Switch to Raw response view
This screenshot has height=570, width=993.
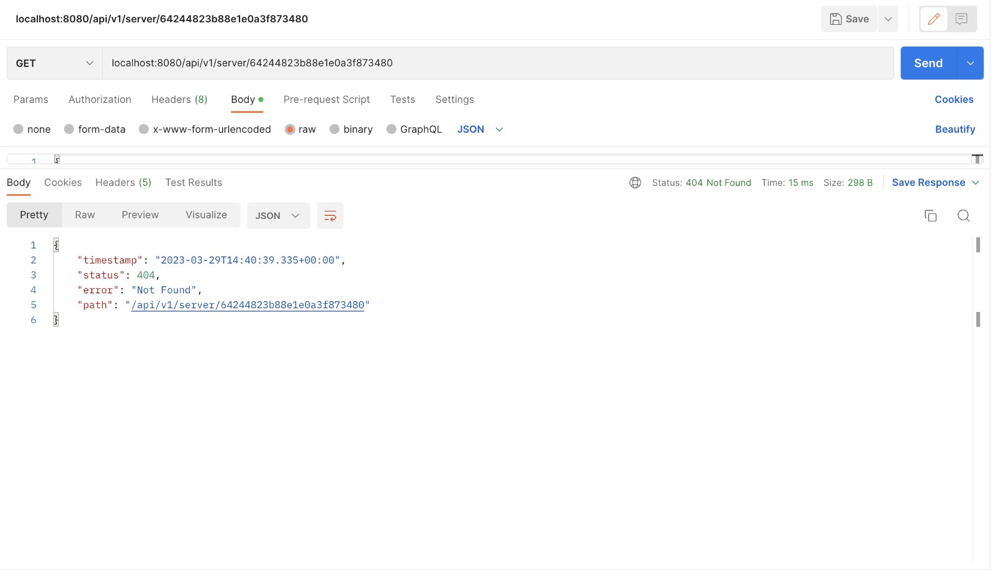(x=85, y=215)
